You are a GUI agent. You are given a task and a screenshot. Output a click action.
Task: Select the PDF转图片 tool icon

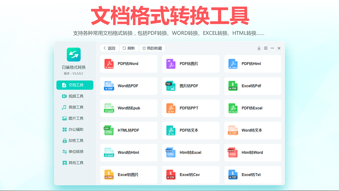[x=171, y=64]
